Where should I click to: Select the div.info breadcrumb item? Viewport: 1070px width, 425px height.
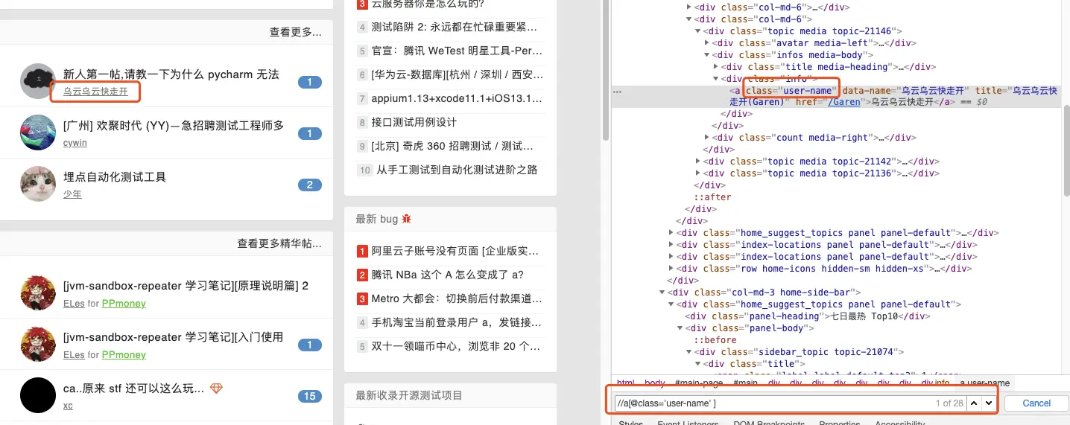(935, 383)
